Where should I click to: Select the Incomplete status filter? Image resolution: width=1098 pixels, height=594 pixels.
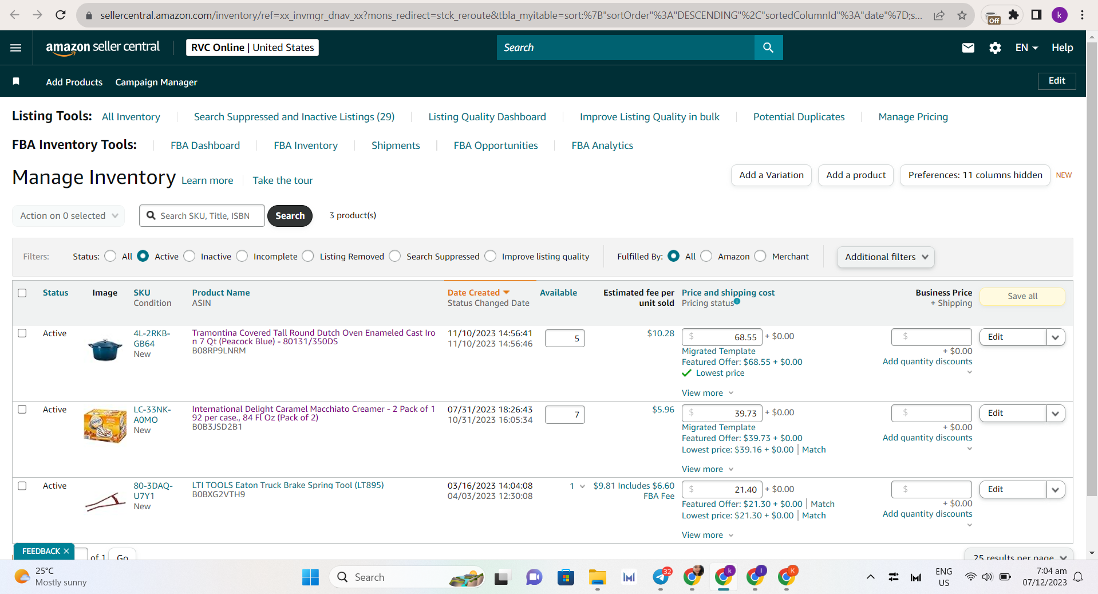click(x=242, y=256)
